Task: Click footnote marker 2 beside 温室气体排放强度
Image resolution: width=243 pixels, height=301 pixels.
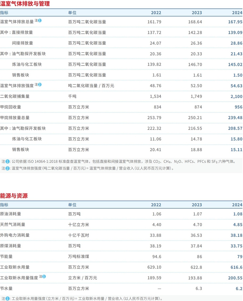Action: (40, 85)
